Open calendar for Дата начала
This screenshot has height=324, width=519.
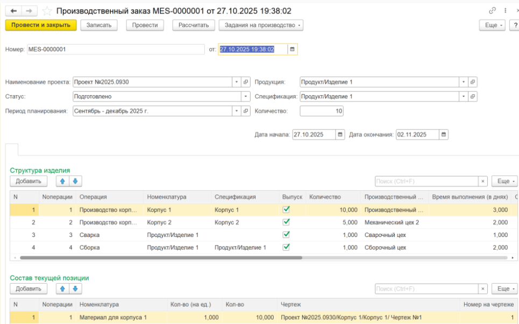point(340,134)
